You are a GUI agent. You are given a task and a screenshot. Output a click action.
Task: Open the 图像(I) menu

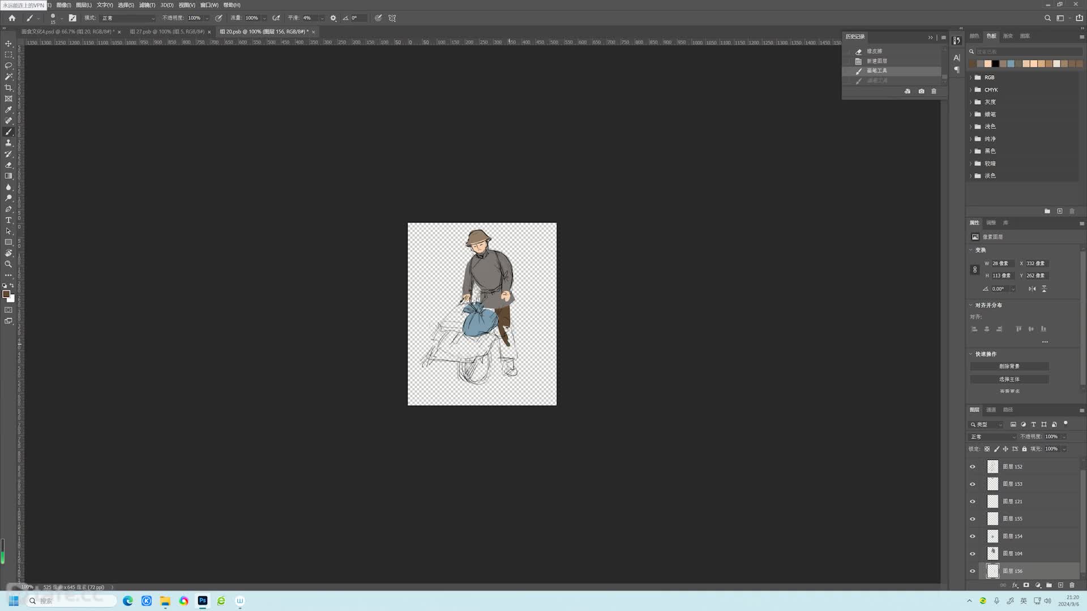(x=64, y=5)
